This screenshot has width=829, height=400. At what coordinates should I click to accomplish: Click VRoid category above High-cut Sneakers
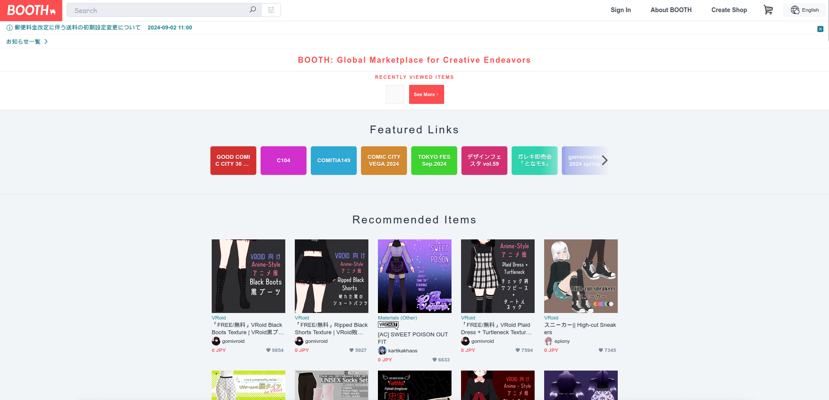(551, 318)
